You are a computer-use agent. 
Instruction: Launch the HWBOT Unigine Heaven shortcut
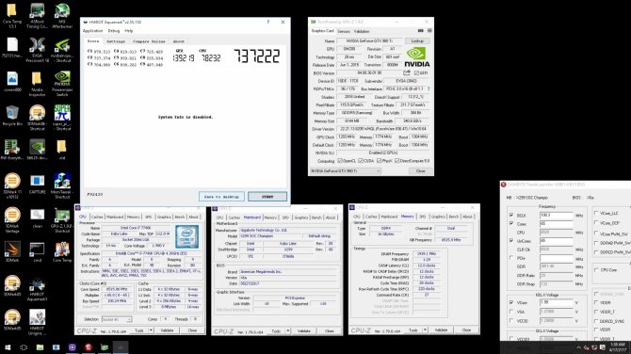point(37,323)
